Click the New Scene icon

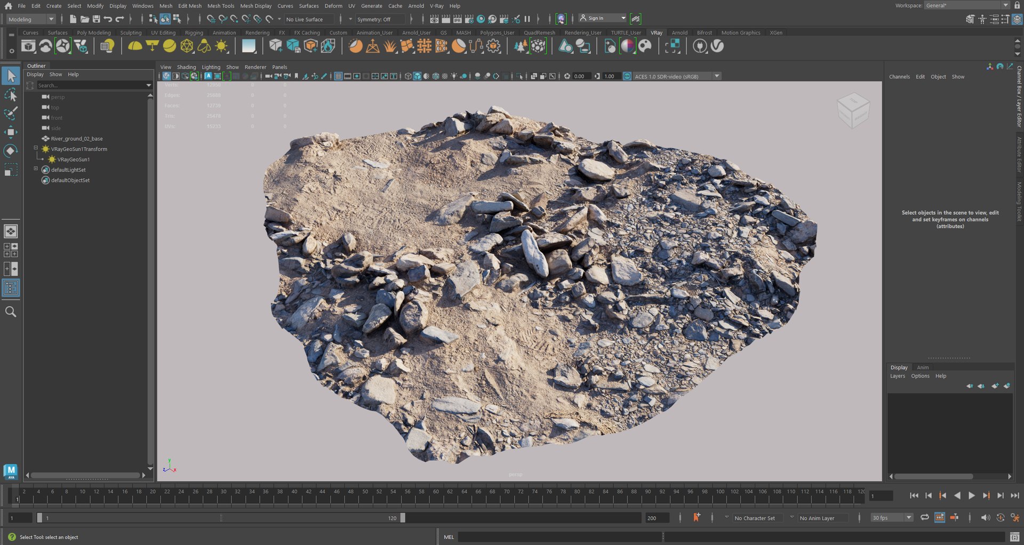click(x=73, y=19)
